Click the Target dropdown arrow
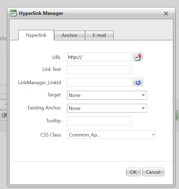The height and width of the screenshot is (189, 179). click(143, 95)
